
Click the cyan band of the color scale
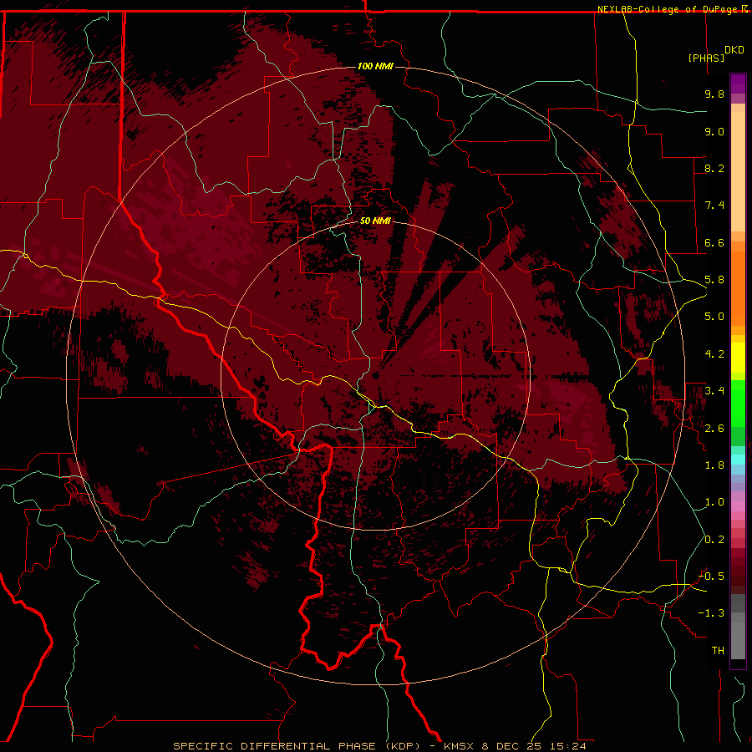click(738, 460)
